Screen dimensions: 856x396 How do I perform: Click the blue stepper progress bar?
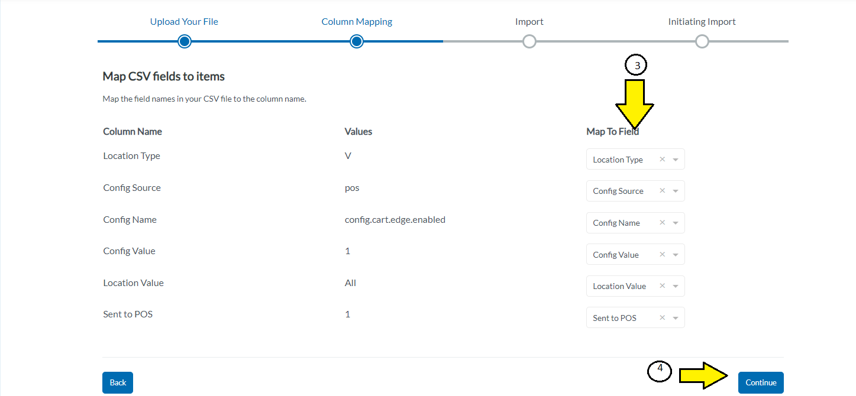pos(266,41)
